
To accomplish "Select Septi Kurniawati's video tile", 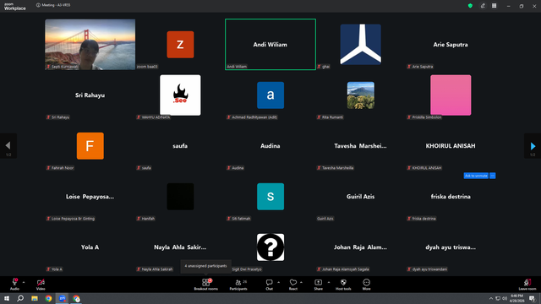I will tap(90, 45).
